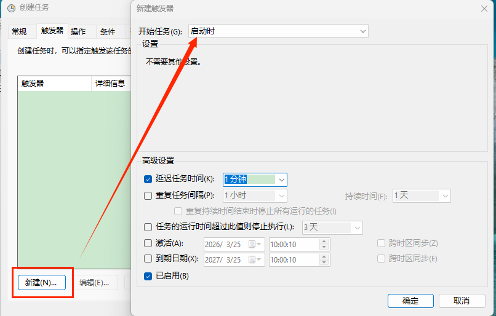Enable 任务的运行时间超过此值则停止执行 checkbox
Image resolution: width=496 pixels, height=316 pixels.
coord(148,227)
